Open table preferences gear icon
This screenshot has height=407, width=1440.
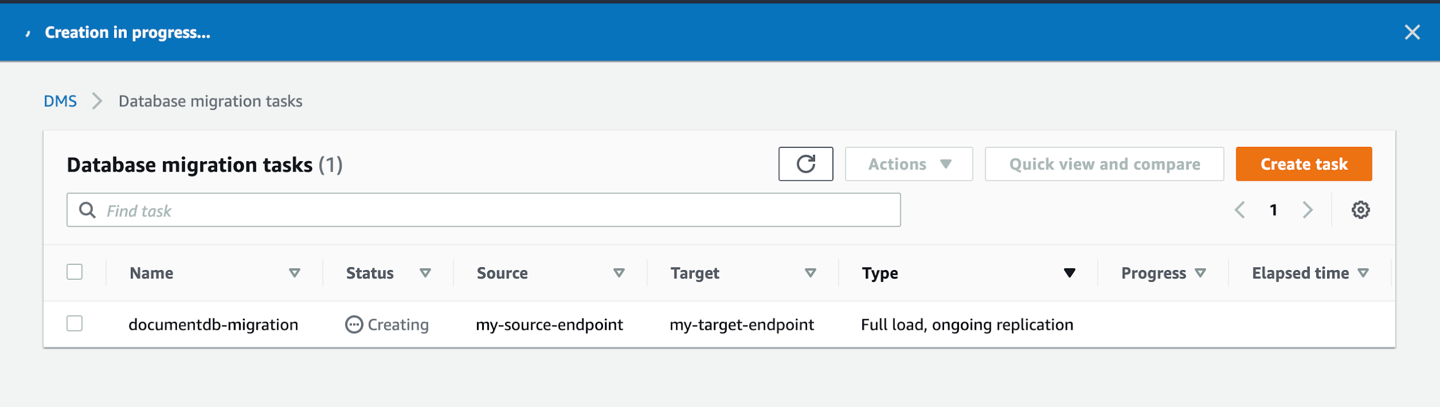coord(1361,210)
